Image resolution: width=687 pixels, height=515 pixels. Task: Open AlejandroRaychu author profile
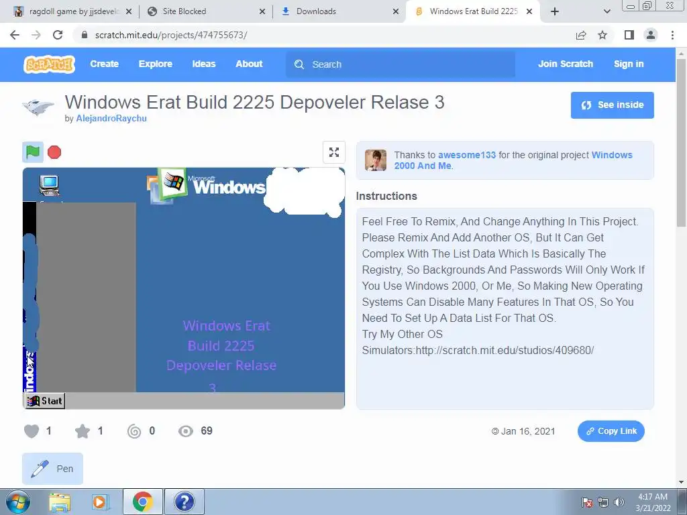[111, 118]
